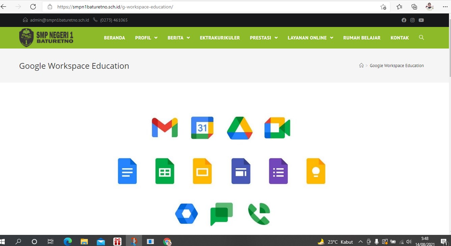Open the browser Favorites list
451x246 pixels.
coord(399,7)
